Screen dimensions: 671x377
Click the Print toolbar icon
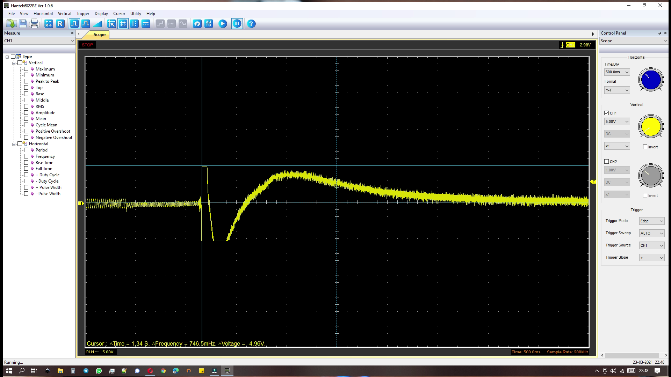coord(34,24)
